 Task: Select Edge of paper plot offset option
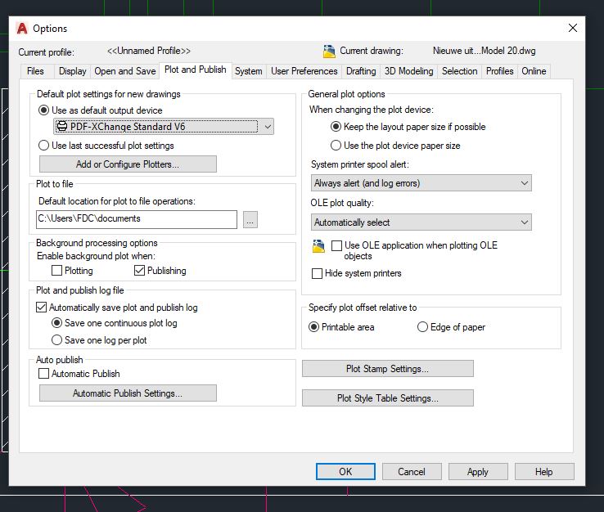click(422, 327)
